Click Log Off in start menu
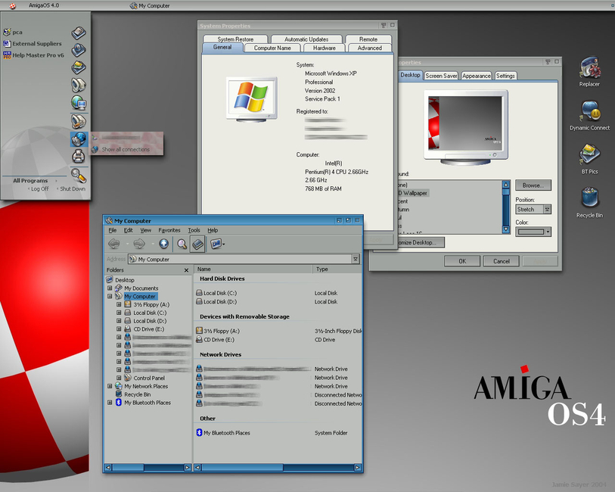 pos(39,188)
